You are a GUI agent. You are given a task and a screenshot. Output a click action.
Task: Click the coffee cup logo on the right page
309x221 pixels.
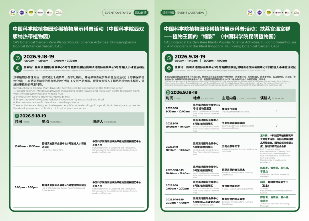click(x=287, y=13)
